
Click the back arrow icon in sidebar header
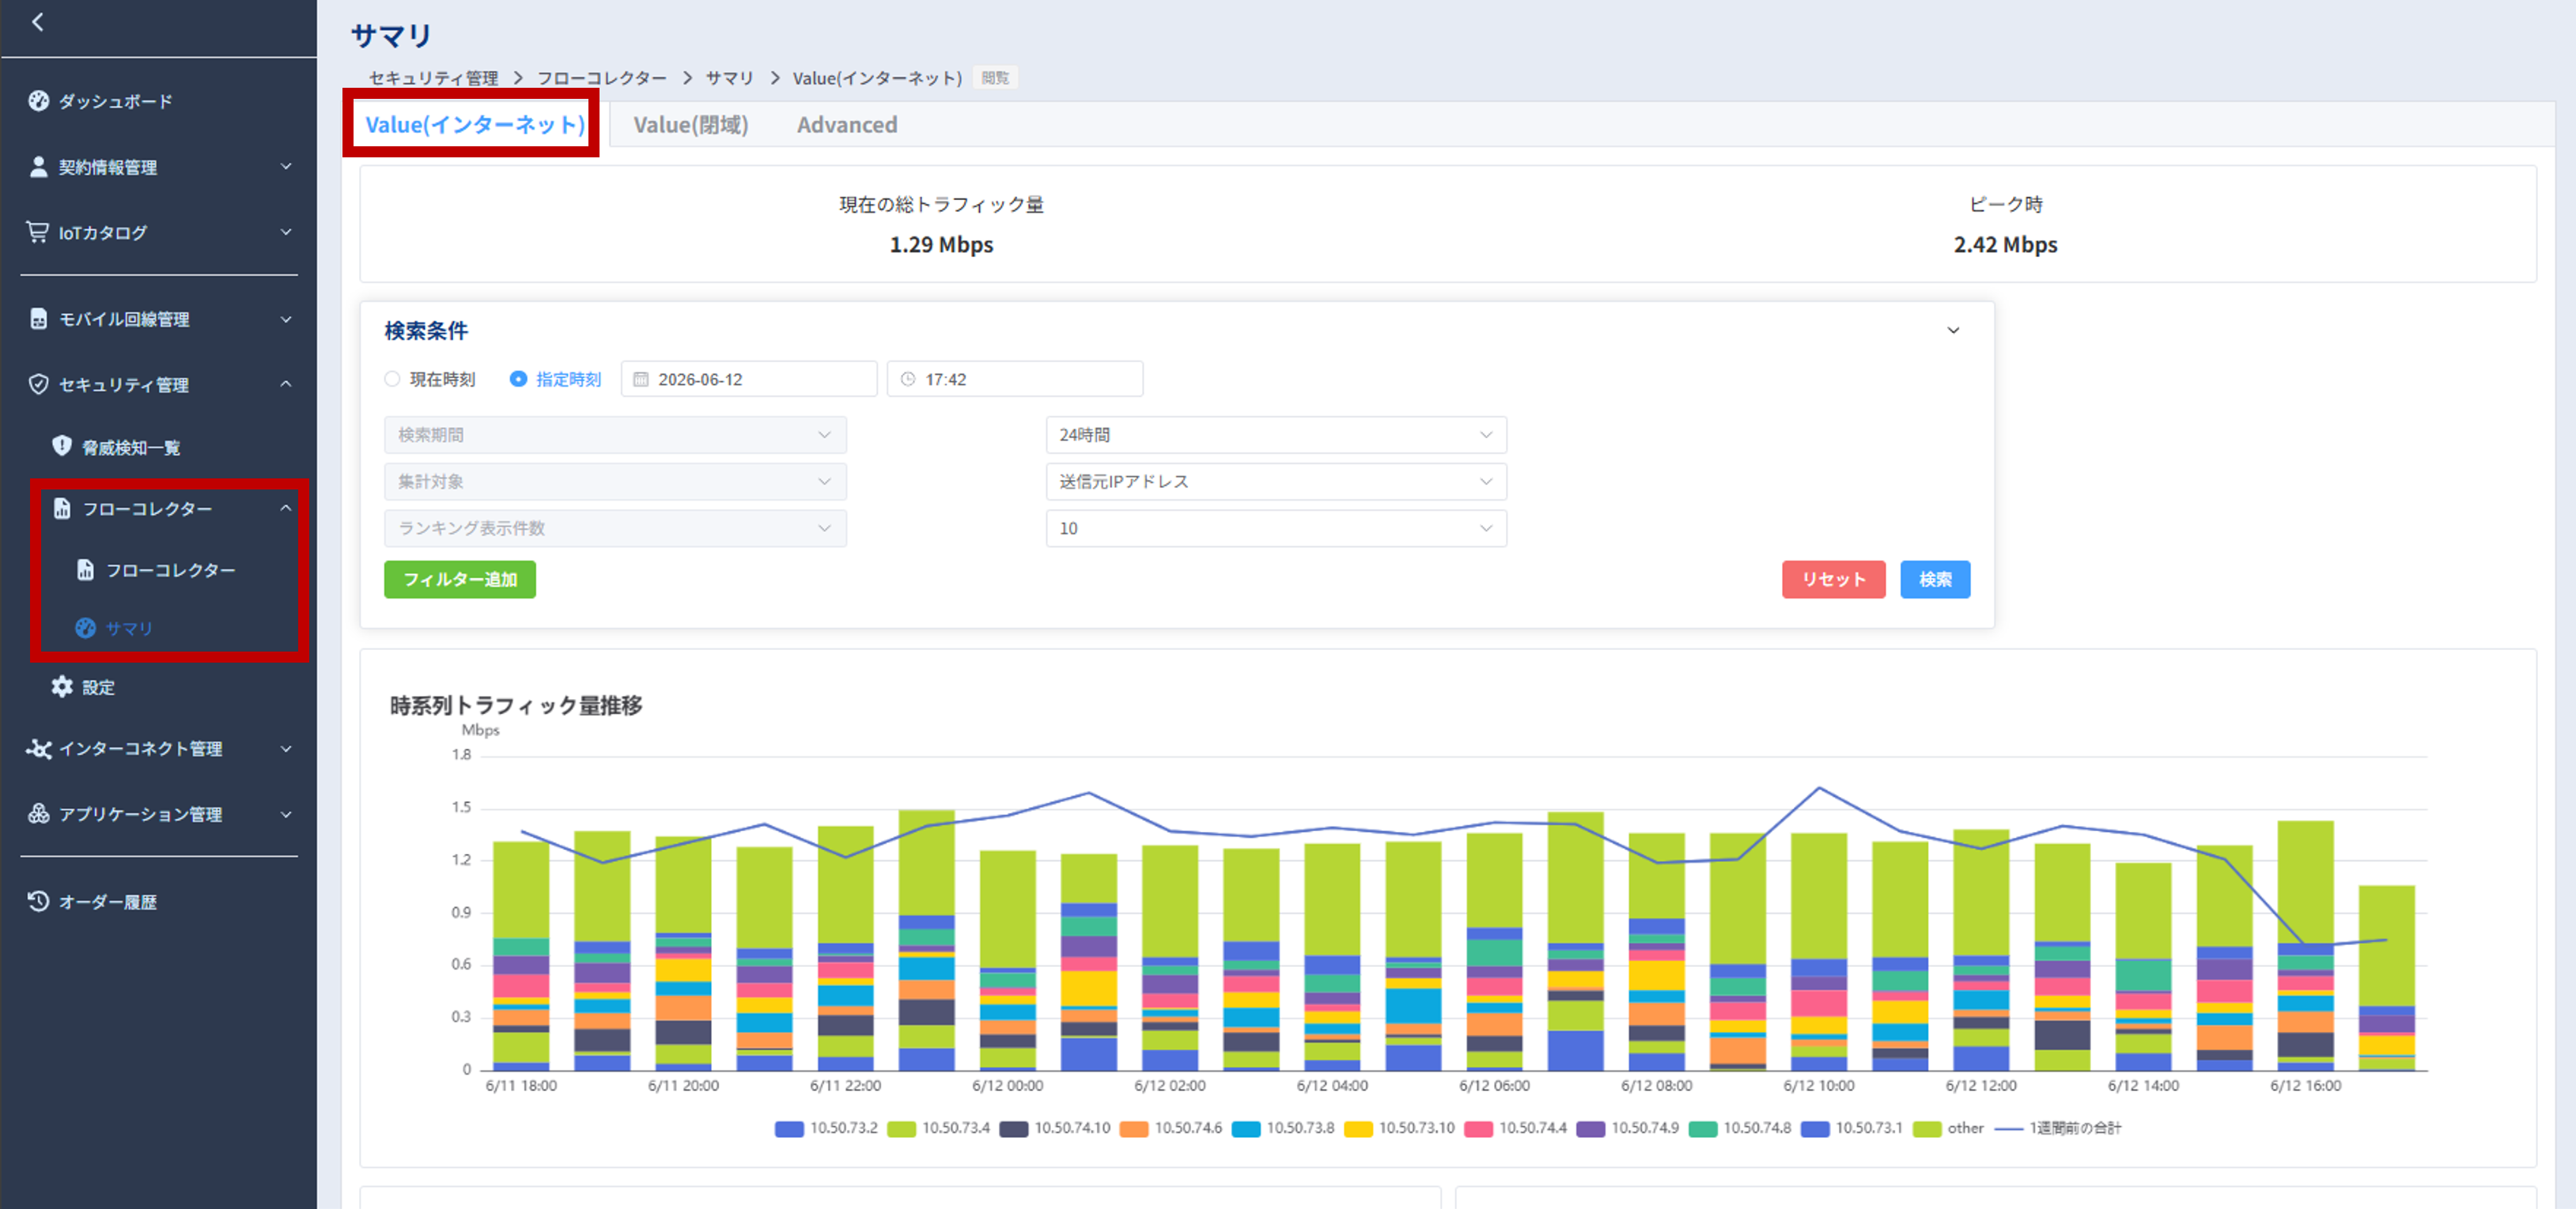(x=38, y=22)
